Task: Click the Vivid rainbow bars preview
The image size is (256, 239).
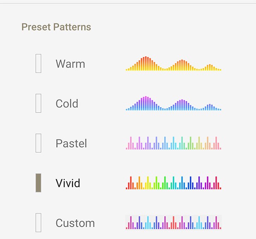Action: (173, 183)
